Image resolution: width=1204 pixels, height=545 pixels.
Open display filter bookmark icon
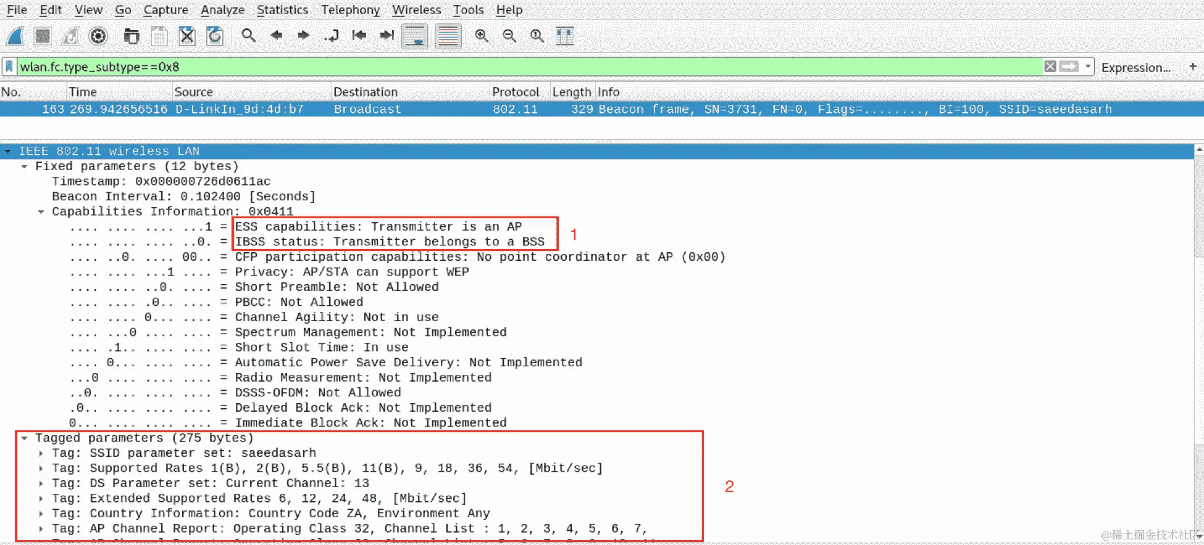tap(9, 67)
